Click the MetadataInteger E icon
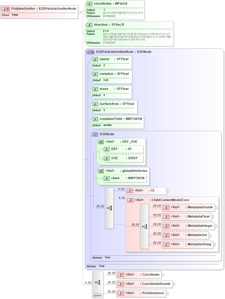Screen dimensions: 225x299 [x=166, y=226]
